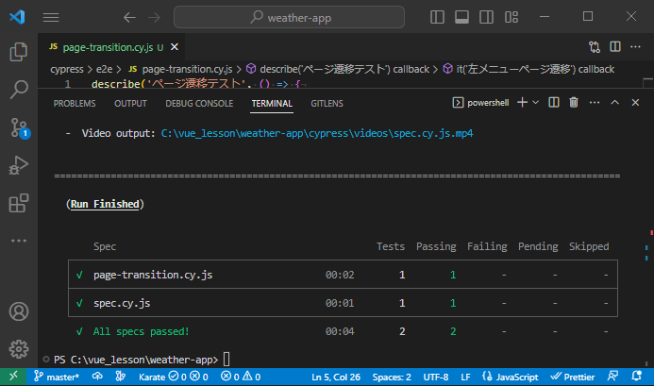Open terminal panel more actions ellipsis

tap(595, 103)
